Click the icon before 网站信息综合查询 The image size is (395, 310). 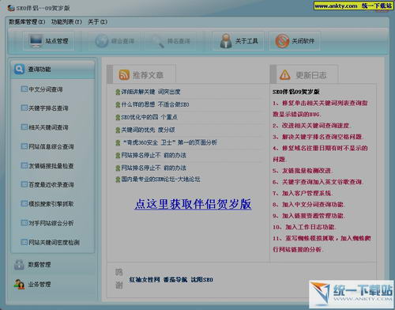coord(24,146)
